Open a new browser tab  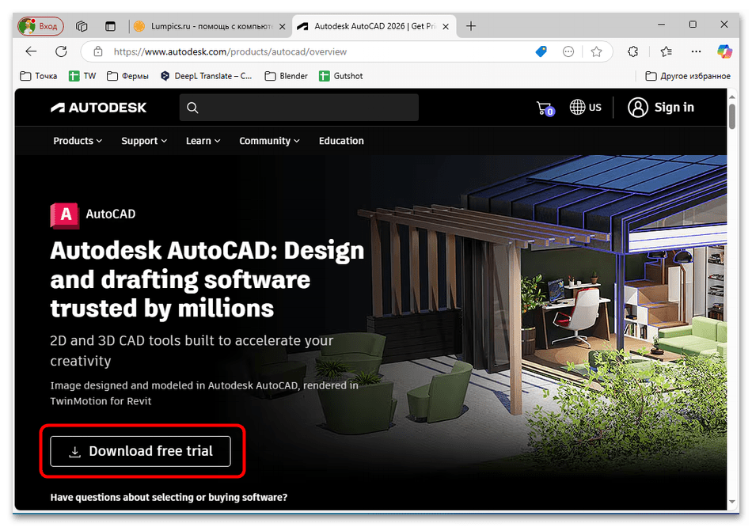click(x=471, y=26)
